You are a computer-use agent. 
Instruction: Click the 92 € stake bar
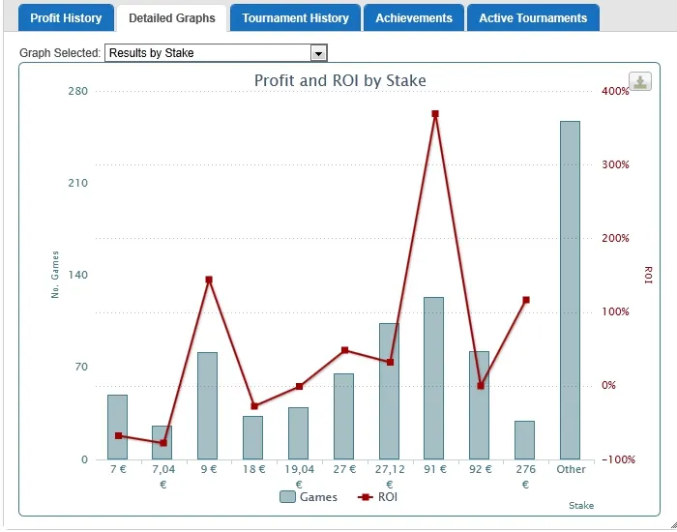(x=480, y=406)
